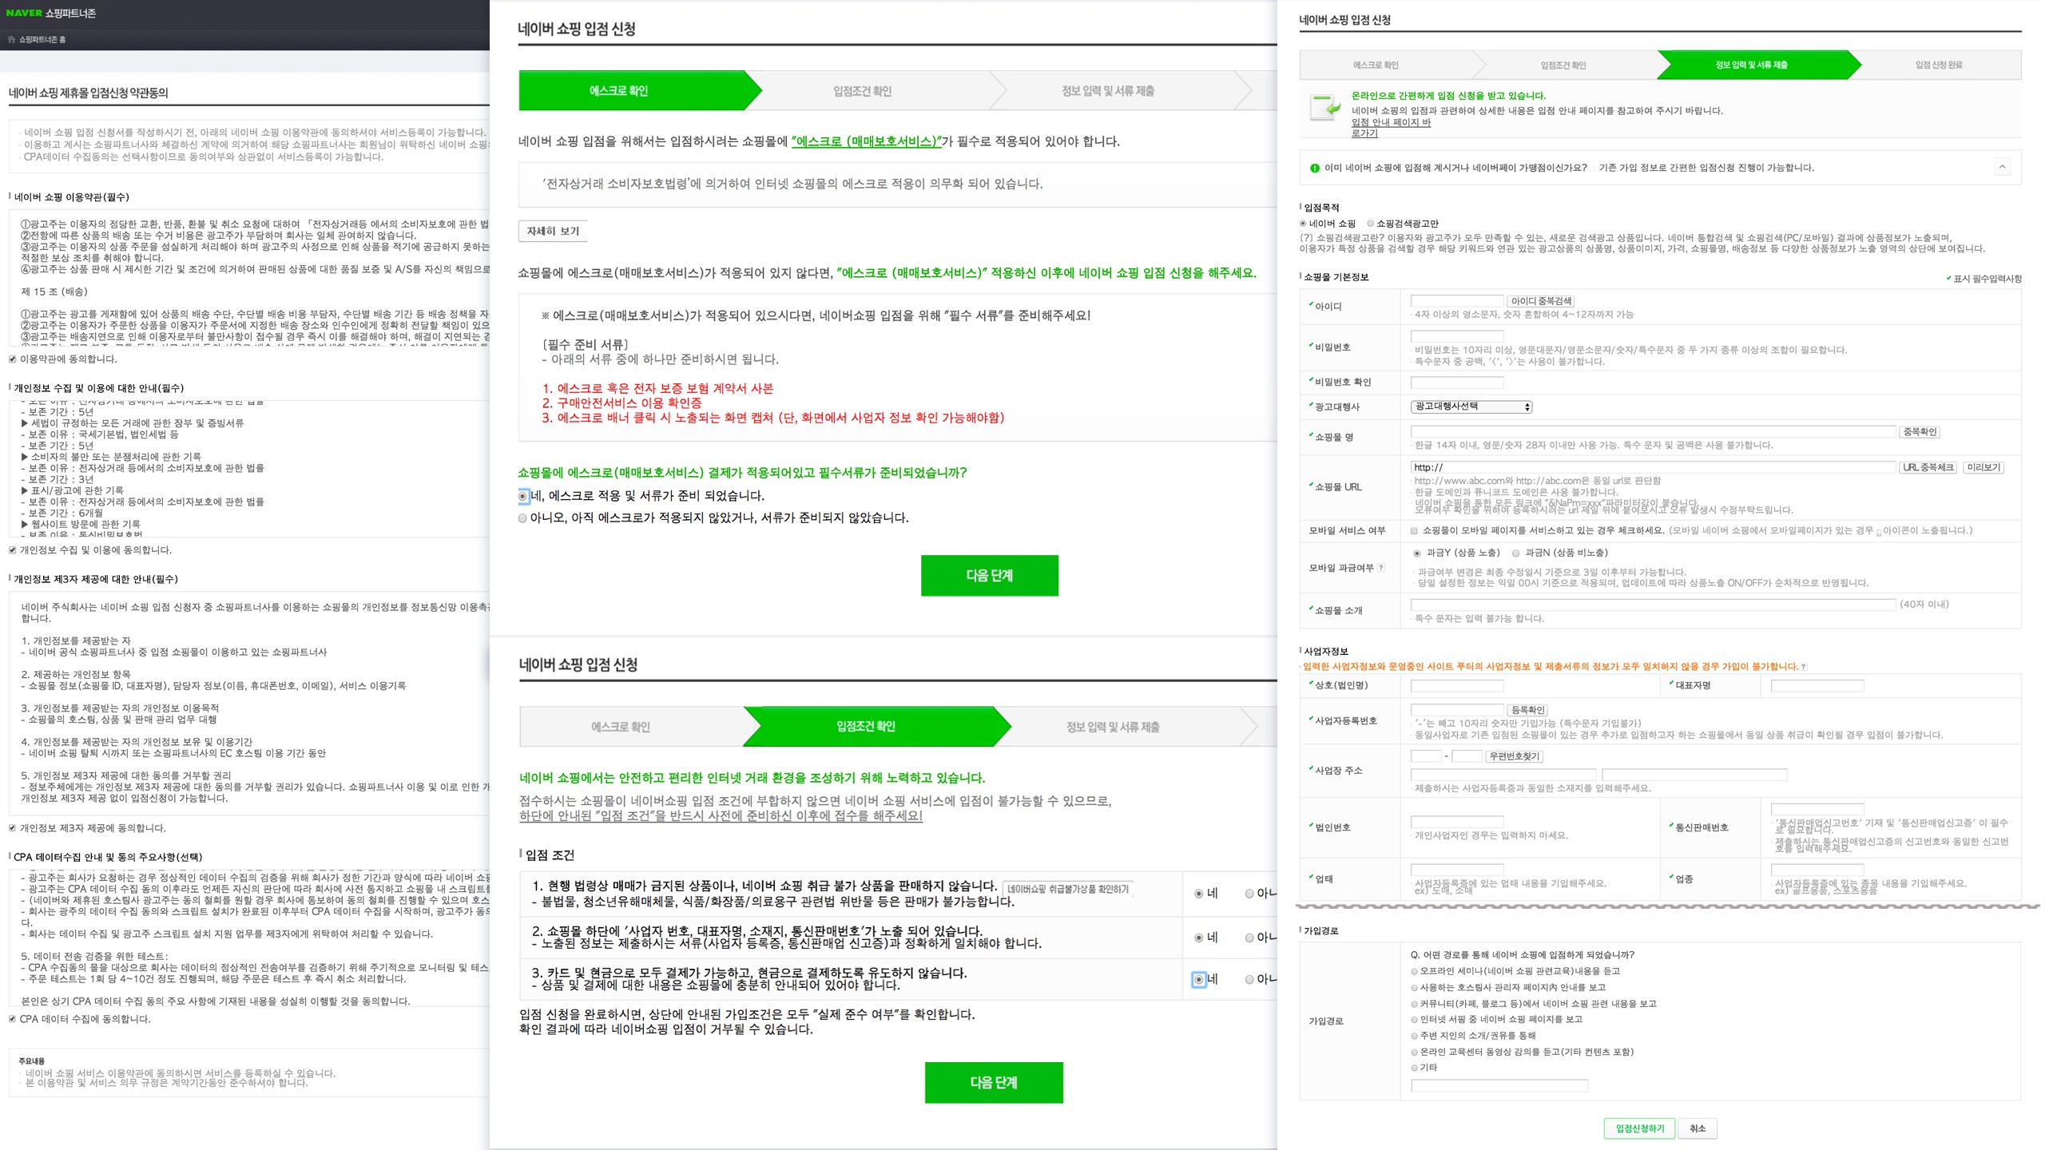This screenshot has height=1150, width=2045.
Task: Focus the 통신판매번호 input field
Action: 1817,809
